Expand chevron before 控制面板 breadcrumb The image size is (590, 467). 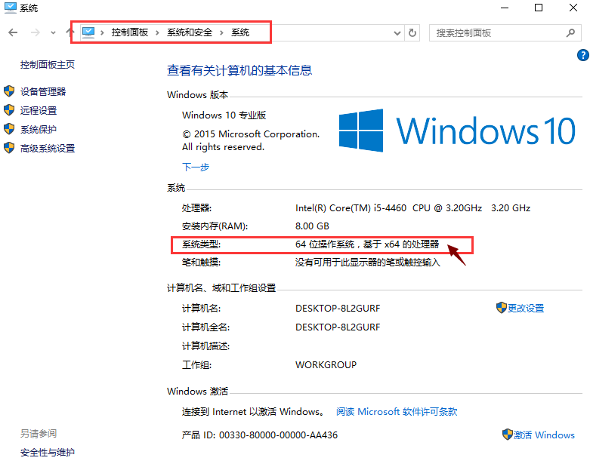click(x=102, y=33)
